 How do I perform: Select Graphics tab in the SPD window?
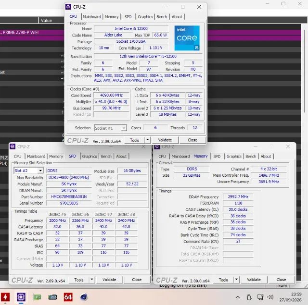pos(90,157)
